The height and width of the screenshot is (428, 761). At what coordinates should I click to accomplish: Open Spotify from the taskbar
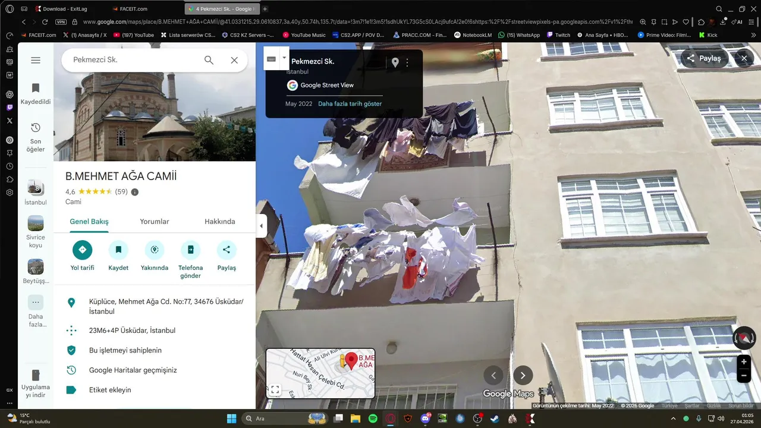point(373,418)
